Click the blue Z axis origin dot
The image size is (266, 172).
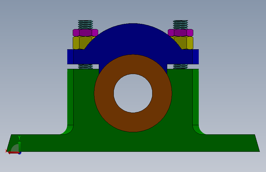pyautogui.click(x=20, y=153)
